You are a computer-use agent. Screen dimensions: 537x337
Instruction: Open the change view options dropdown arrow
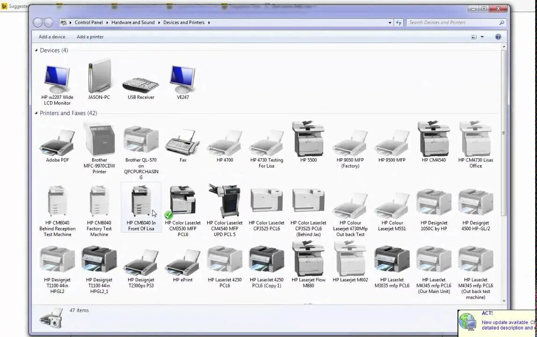(x=482, y=37)
